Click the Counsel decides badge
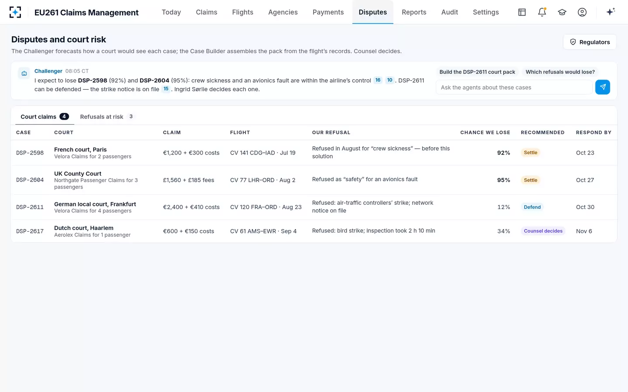This screenshot has width=628, height=392. [543, 231]
